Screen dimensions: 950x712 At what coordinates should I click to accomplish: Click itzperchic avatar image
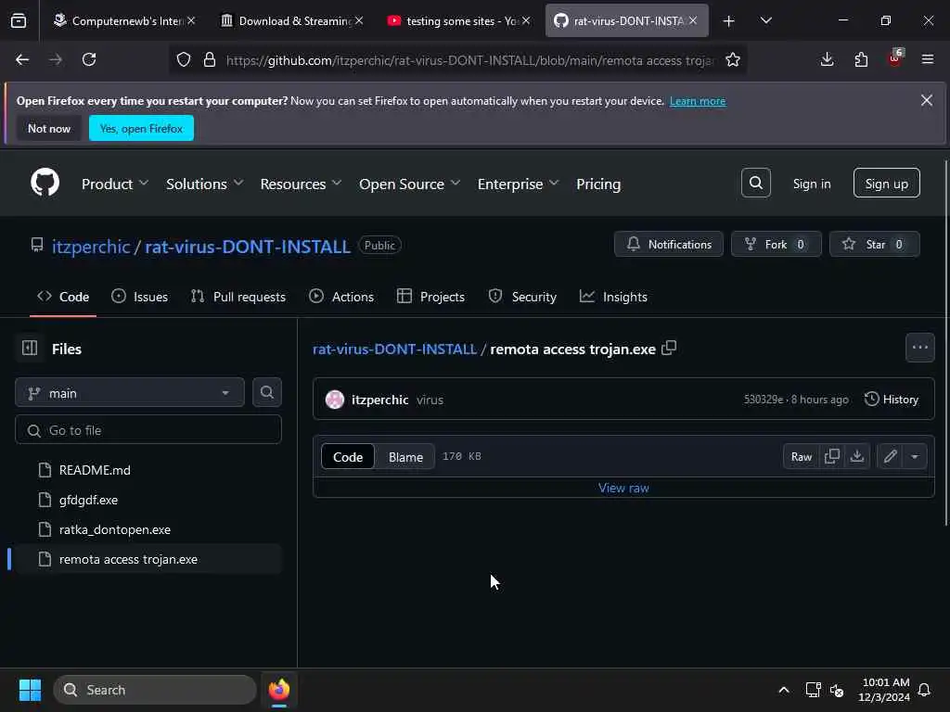pos(334,400)
